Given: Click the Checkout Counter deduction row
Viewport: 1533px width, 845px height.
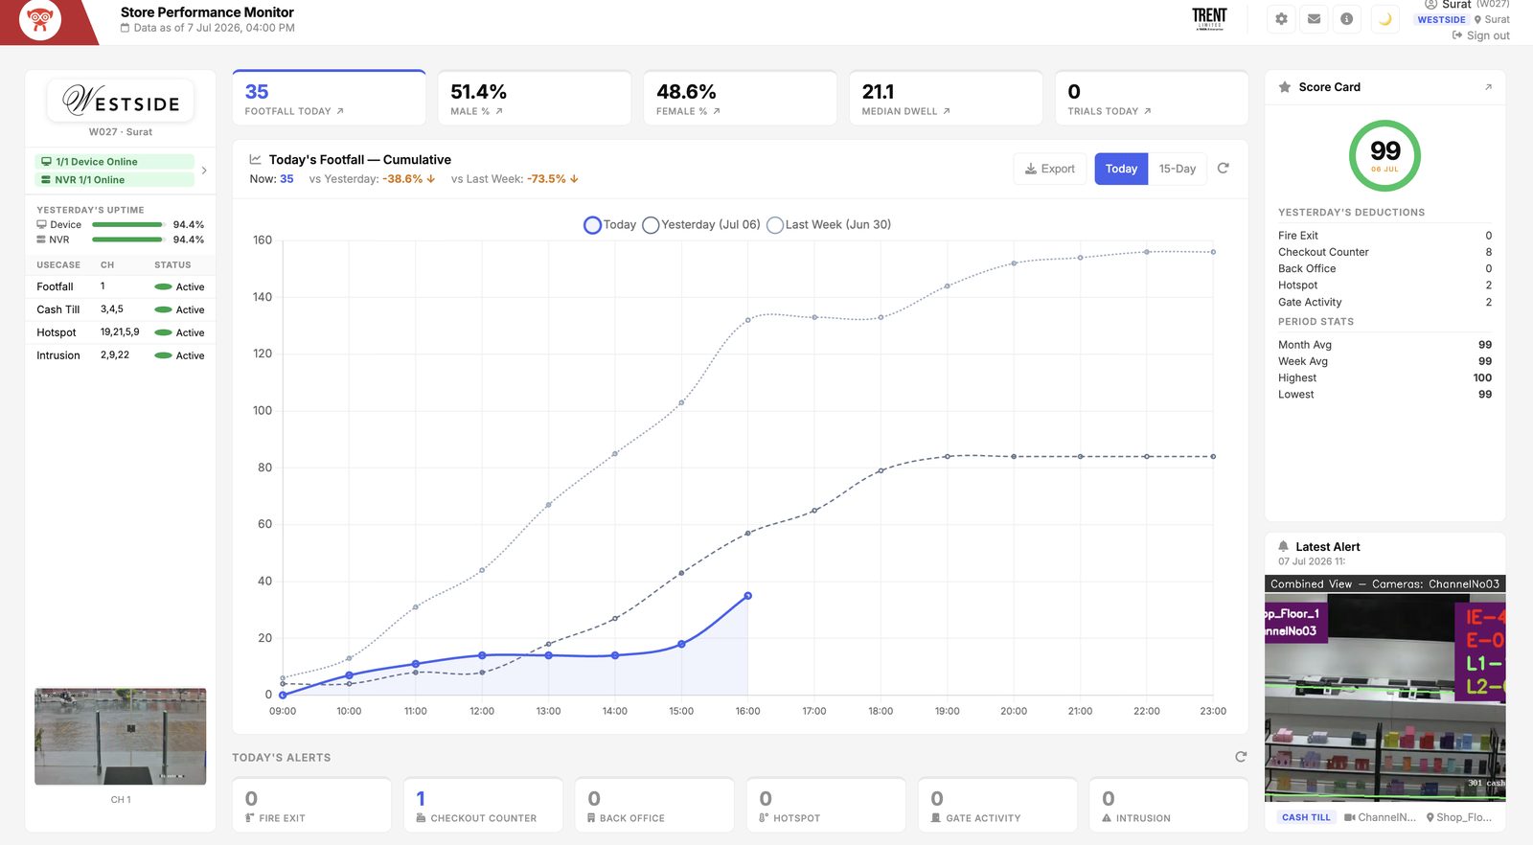Looking at the screenshot, I should [1384, 252].
